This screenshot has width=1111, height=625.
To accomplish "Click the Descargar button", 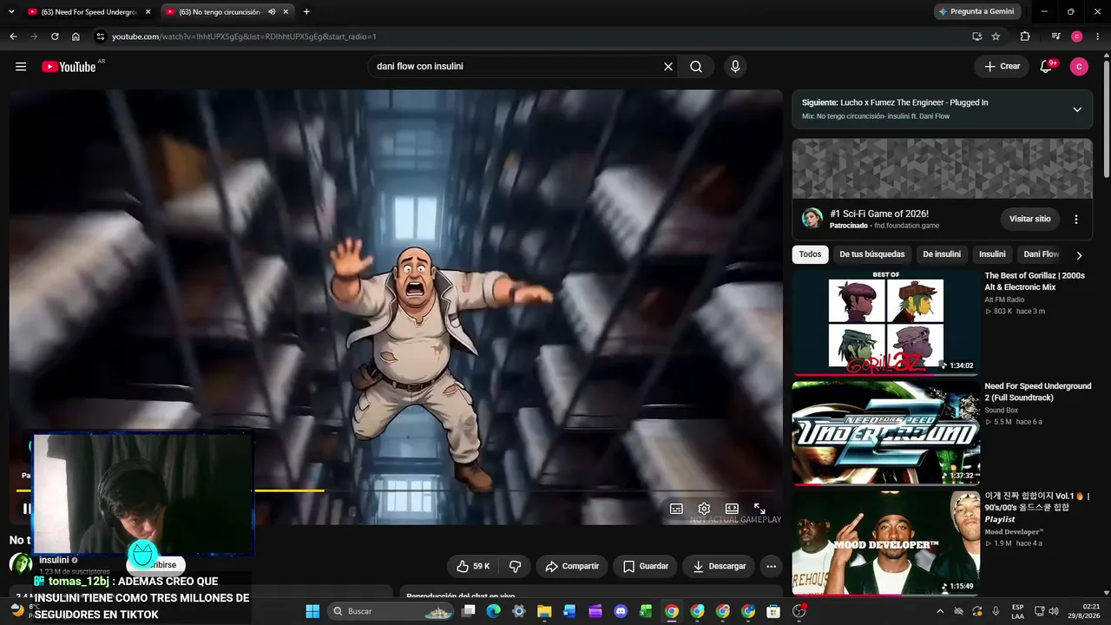I will pyautogui.click(x=720, y=566).
